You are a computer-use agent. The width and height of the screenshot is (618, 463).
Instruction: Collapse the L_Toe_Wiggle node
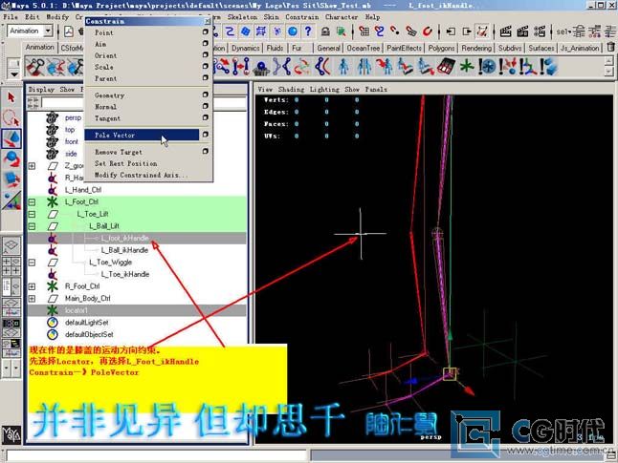coord(32,263)
